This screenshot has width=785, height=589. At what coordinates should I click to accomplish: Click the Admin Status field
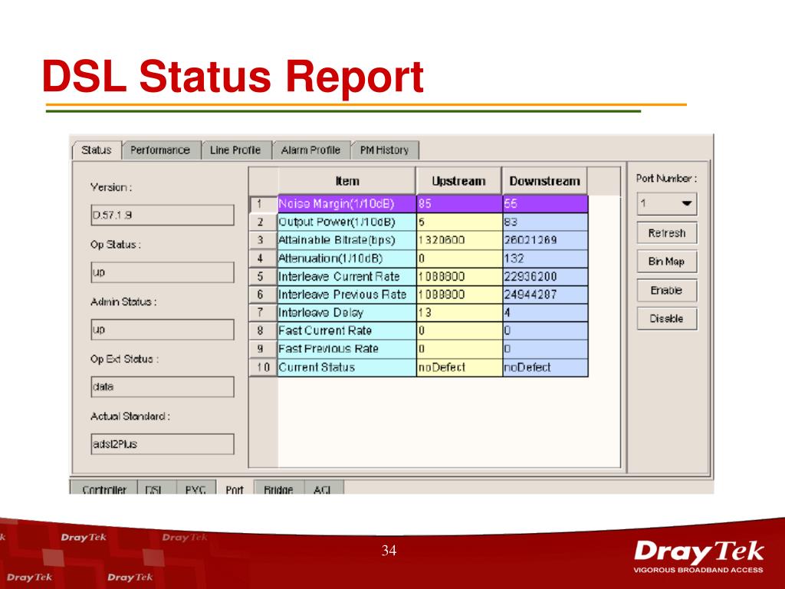pos(163,330)
